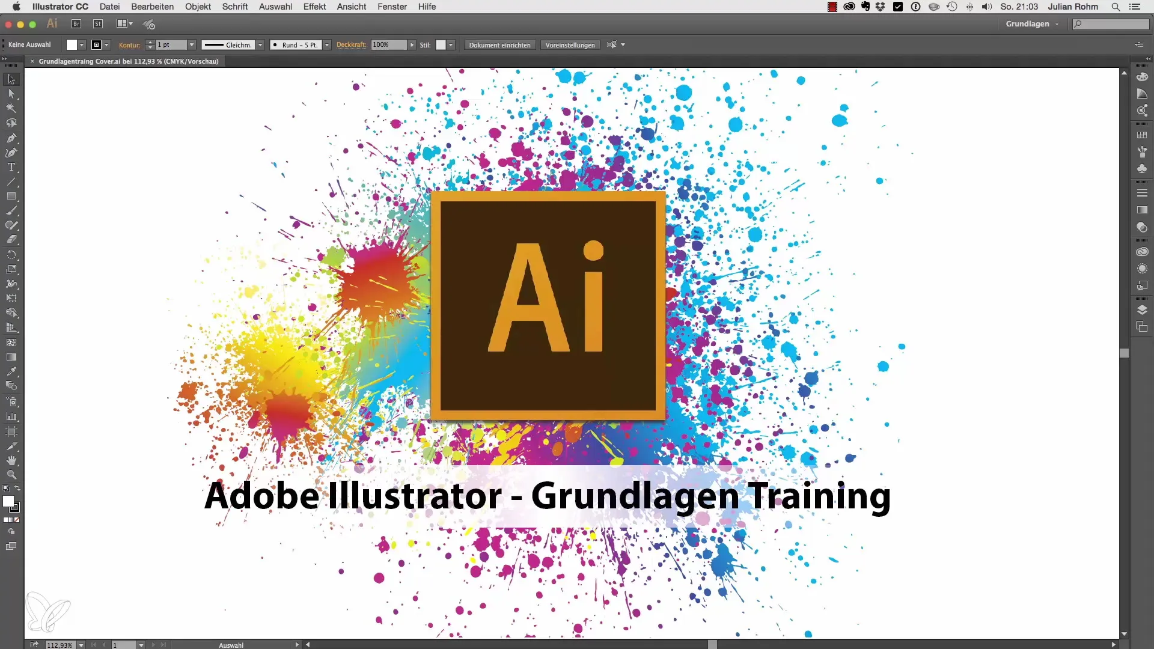
Task: Select the Type tool
Action: 11,167
